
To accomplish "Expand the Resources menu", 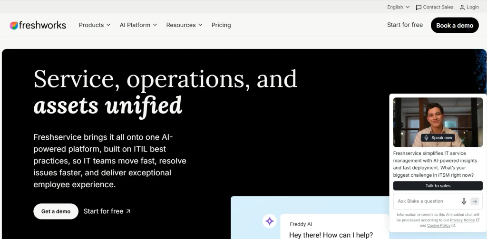I will tap(184, 25).
